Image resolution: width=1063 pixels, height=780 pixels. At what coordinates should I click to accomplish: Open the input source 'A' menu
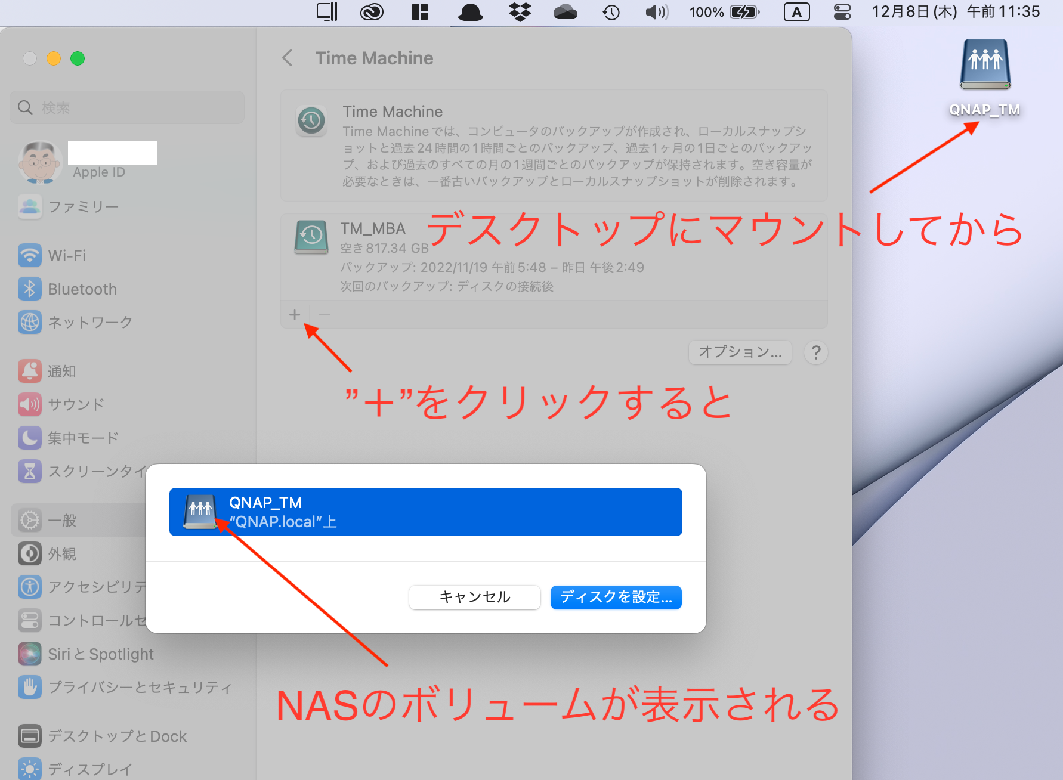click(x=796, y=12)
